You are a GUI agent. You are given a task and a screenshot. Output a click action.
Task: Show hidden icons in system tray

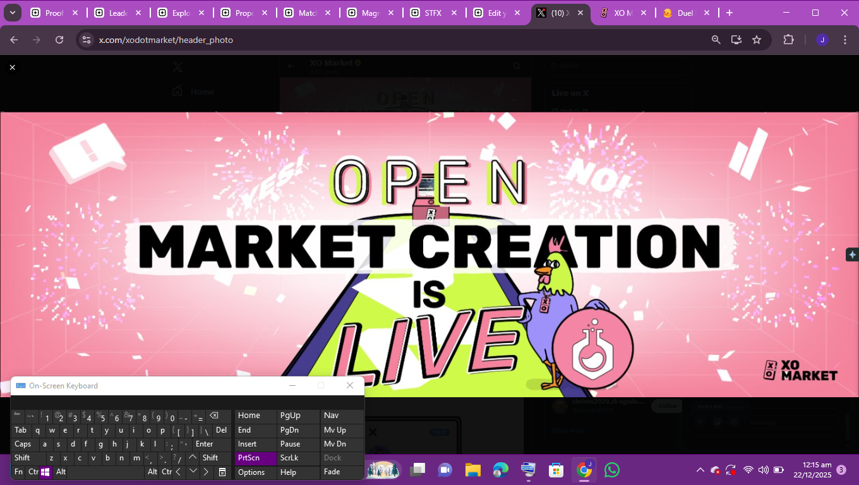(700, 470)
